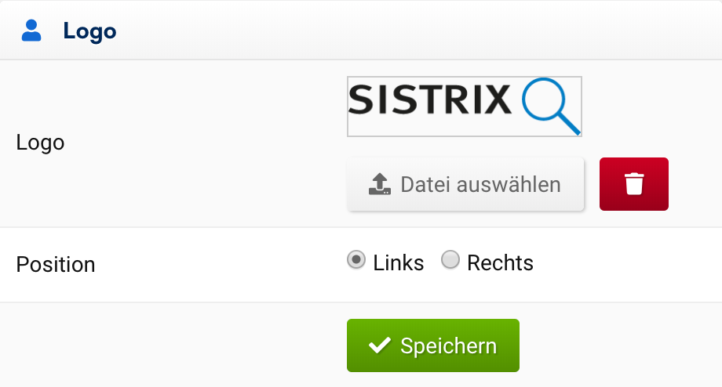The image size is (722, 387).
Task: Click the "Position" row label
Action: coord(56,265)
